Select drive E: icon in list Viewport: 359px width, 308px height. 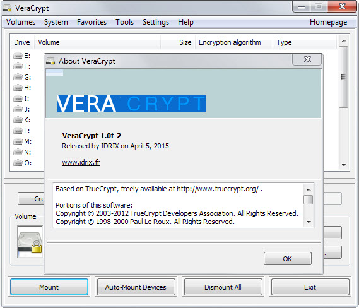click(18, 56)
